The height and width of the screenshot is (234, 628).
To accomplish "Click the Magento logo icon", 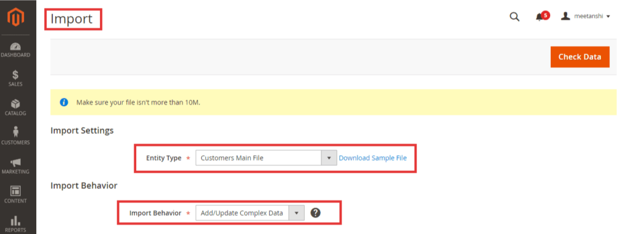I will pos(16,17).
